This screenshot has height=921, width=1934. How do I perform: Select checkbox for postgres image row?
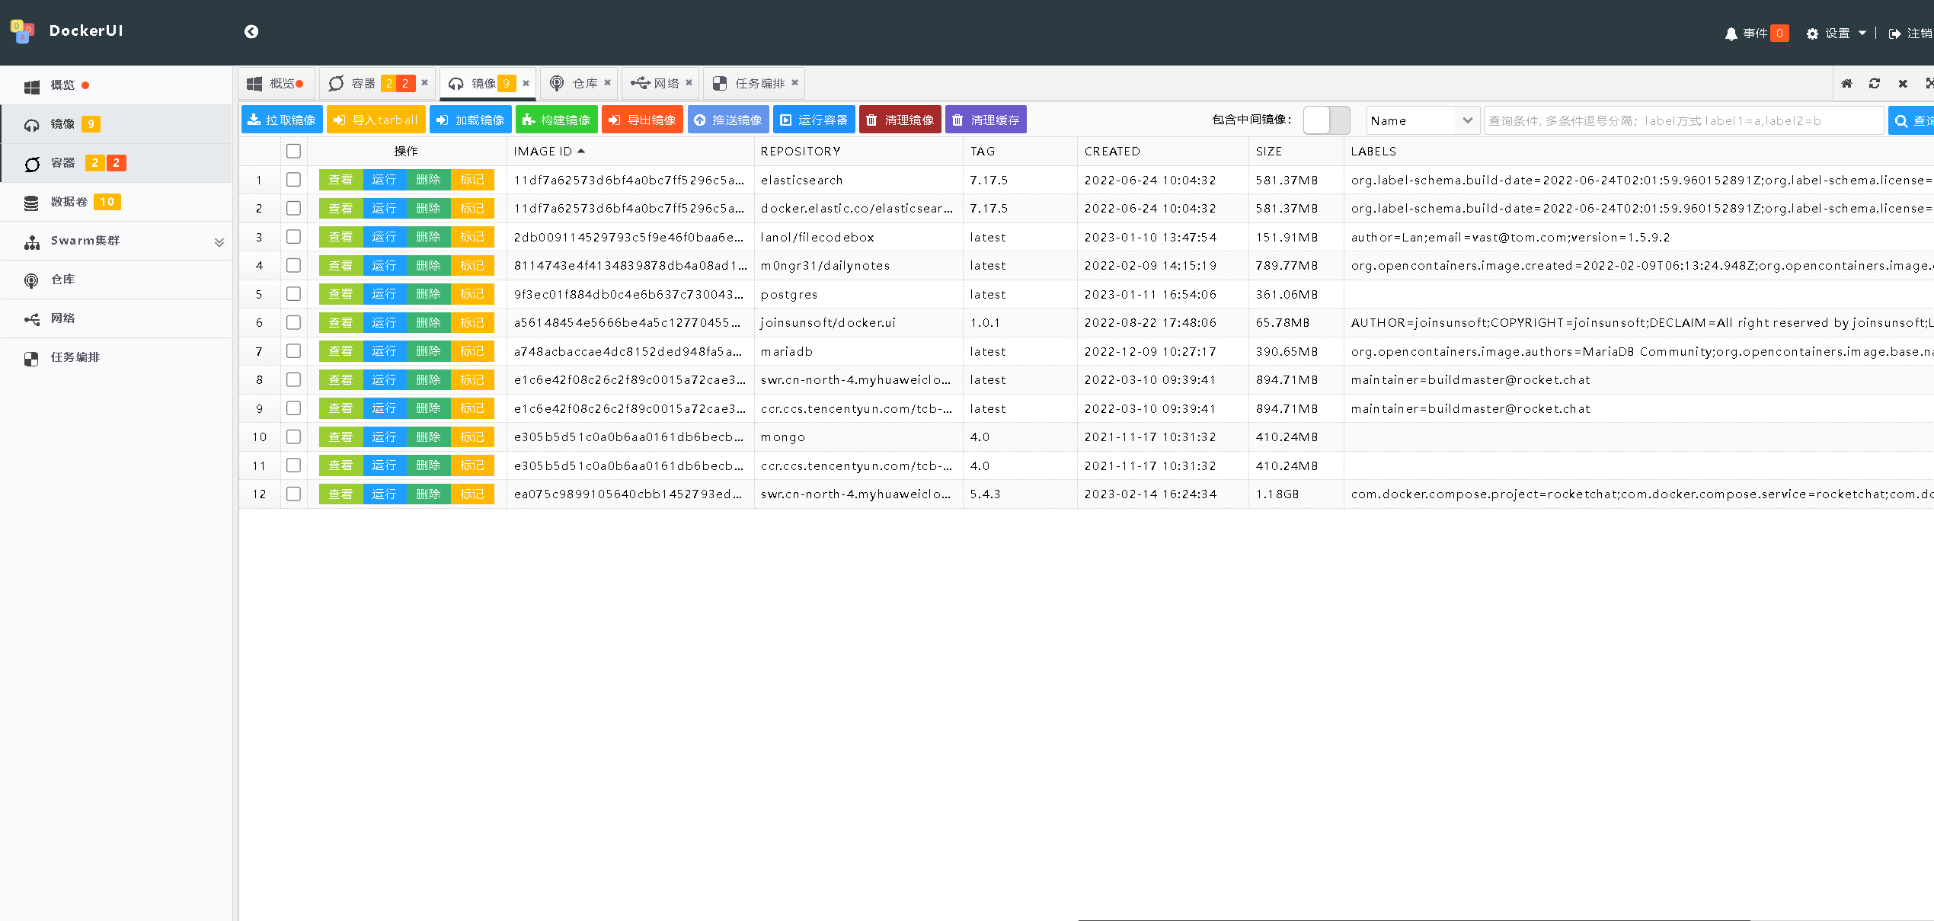[293, 294]
